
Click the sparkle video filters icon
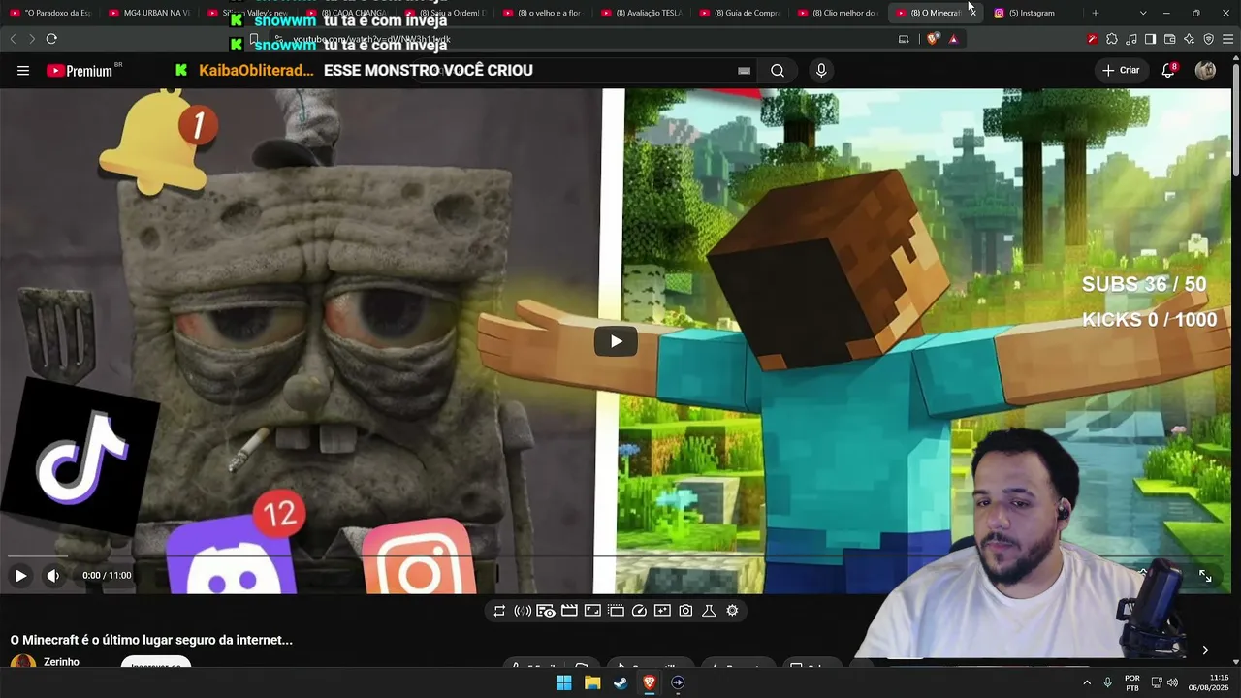pyautogui.click(x=662, y=611)
